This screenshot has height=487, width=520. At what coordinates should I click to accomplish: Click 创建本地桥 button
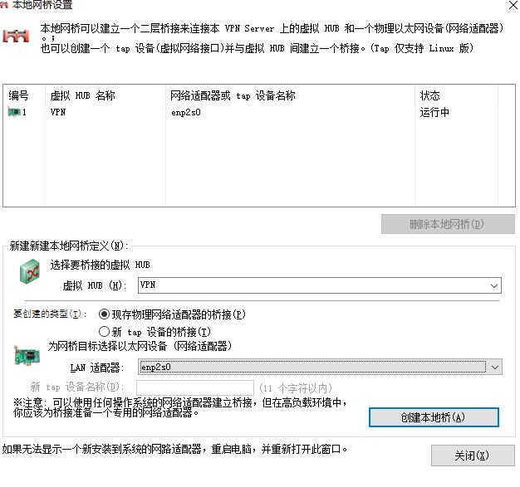click(x=434, y=417)
